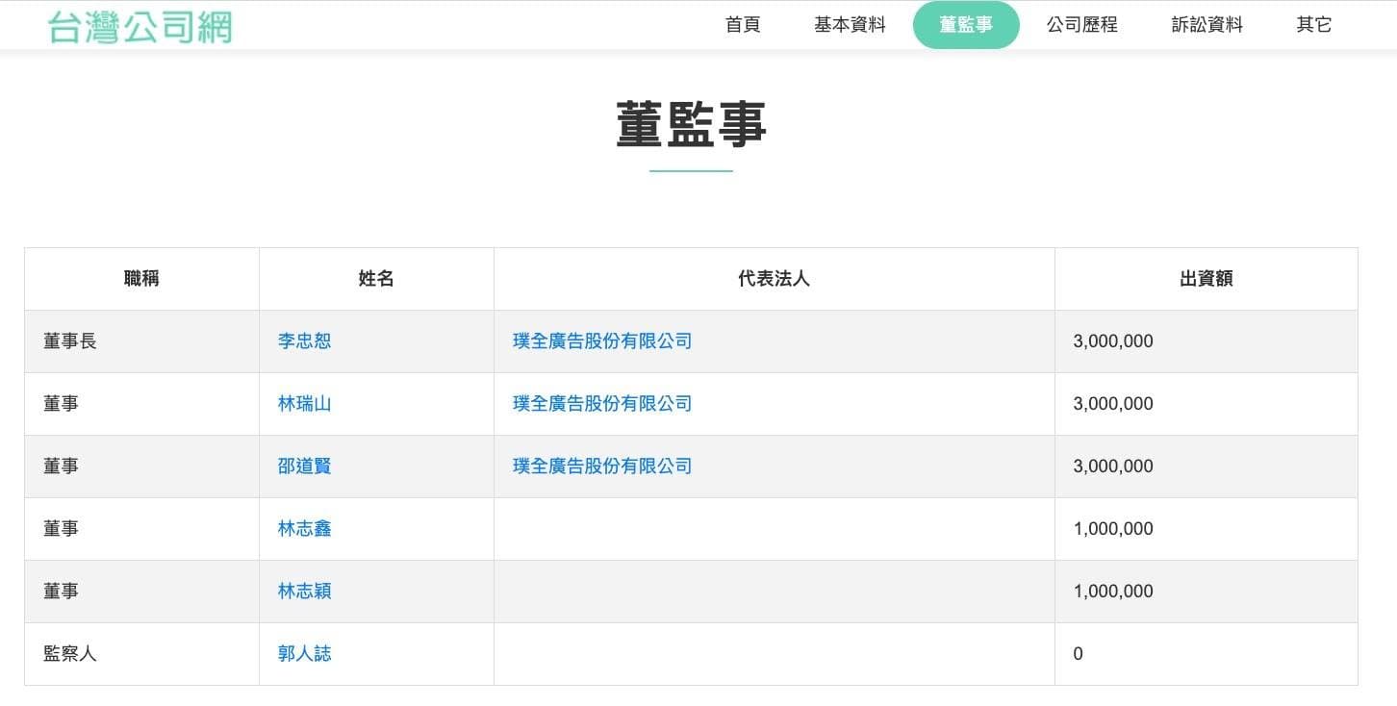Go to the 首頁 nav item
Viewport: 1397px width, 706px height.
click(743, 25)
